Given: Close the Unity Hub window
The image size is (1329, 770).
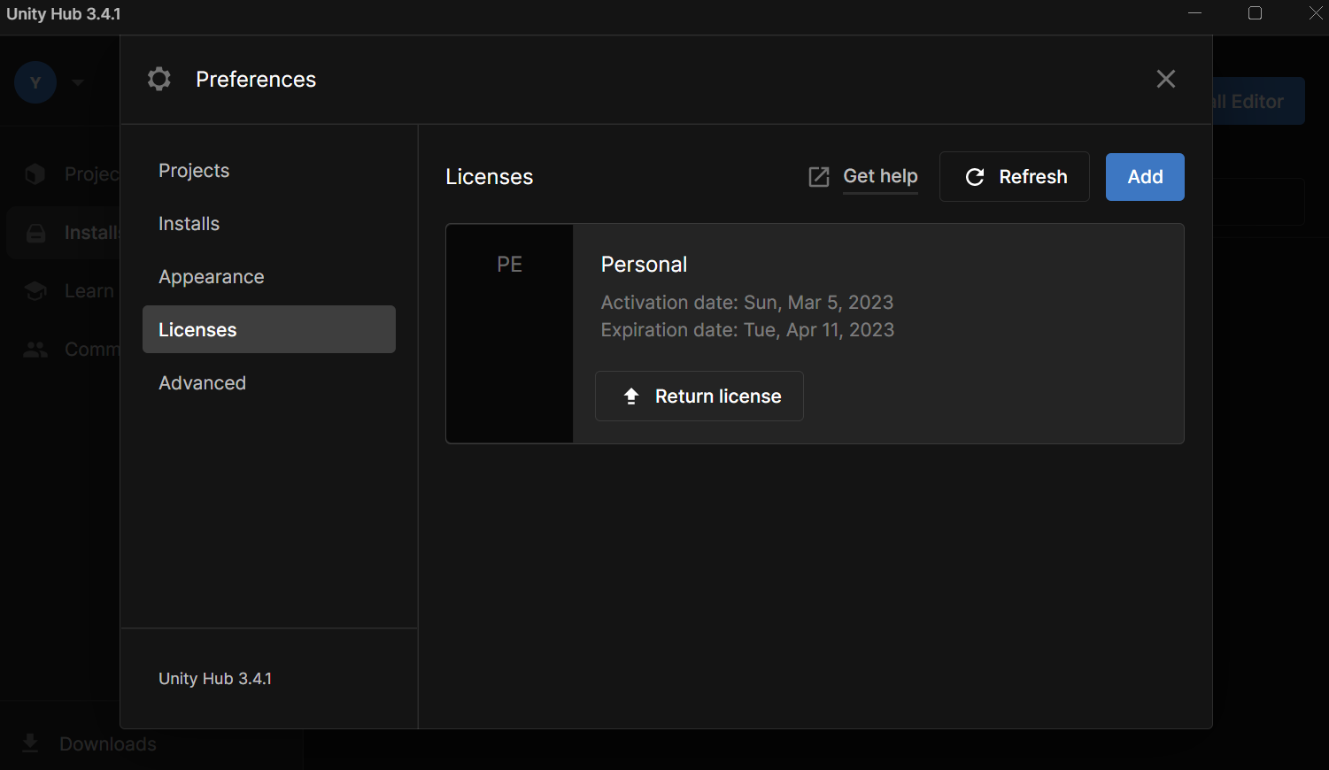Looking at the screenshot, I should pyautogui.click(x=1316, y=13).
